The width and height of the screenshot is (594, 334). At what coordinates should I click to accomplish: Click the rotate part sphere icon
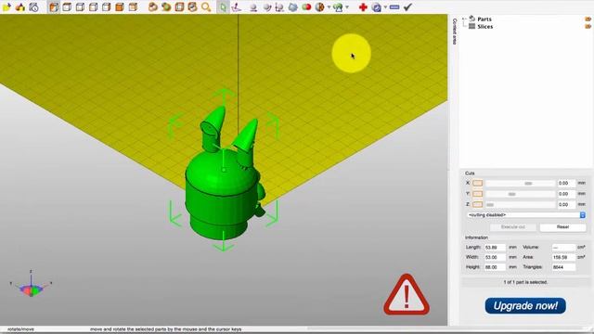(x=266, y=6)
